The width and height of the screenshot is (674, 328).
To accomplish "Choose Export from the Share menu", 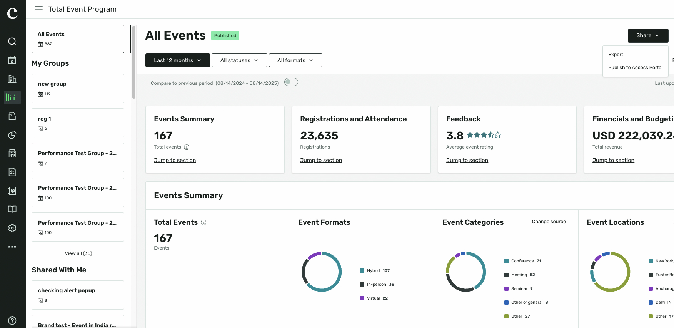I will pyautogui.click(x=616, y=55).
